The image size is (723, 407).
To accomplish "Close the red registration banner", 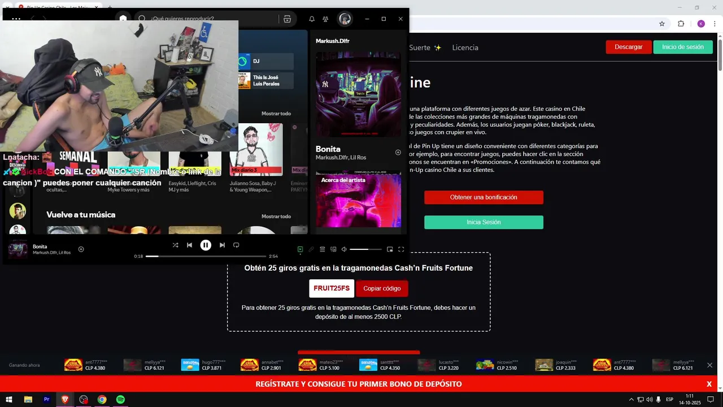I will click(709, 384).
